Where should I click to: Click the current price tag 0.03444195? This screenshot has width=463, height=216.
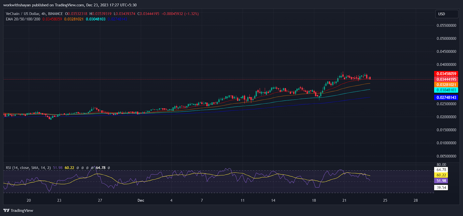pos(446,79)
